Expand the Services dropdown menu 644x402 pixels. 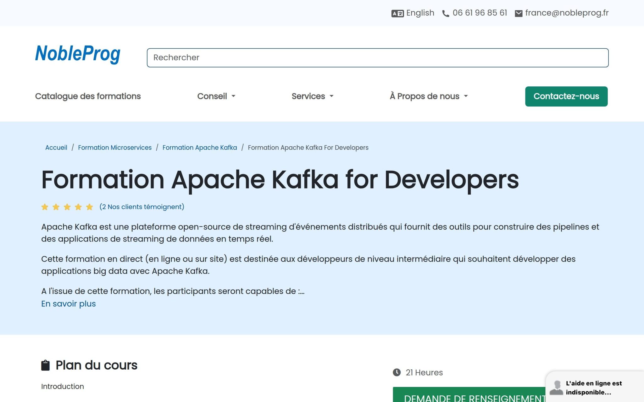pyautogui.click(x=313, y=96)
